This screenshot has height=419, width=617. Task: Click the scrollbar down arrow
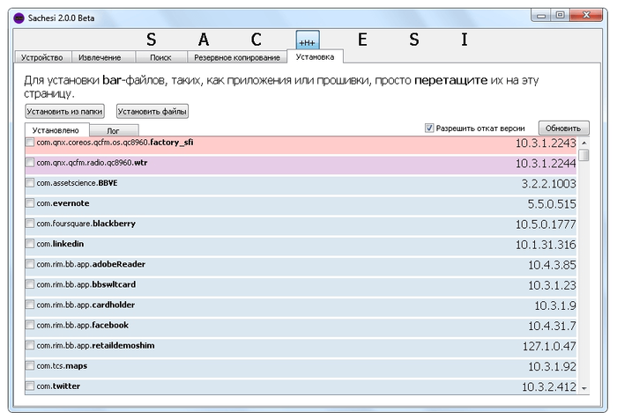click(x=584, y=388)
